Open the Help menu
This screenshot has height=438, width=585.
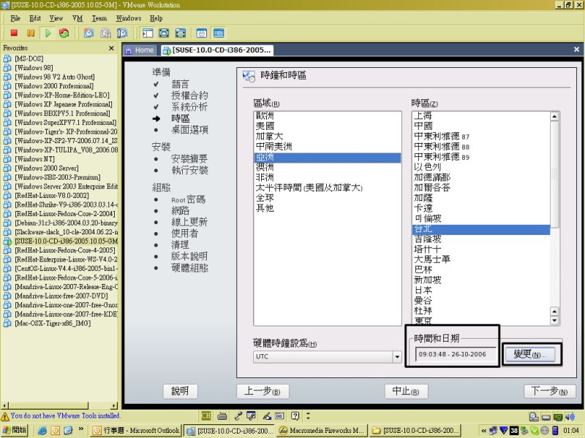[156, 18]
